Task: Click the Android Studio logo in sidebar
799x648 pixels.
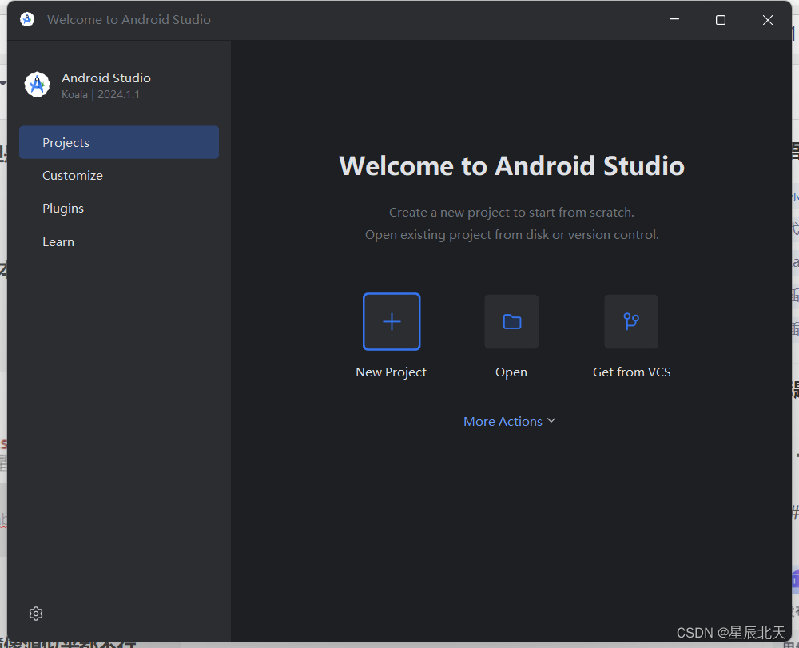Action: [x=38, y=85]
